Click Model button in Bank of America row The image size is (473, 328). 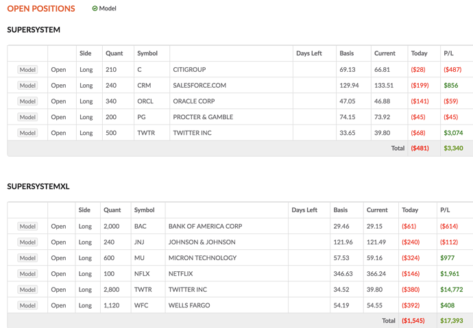click(x=27, y=226)
